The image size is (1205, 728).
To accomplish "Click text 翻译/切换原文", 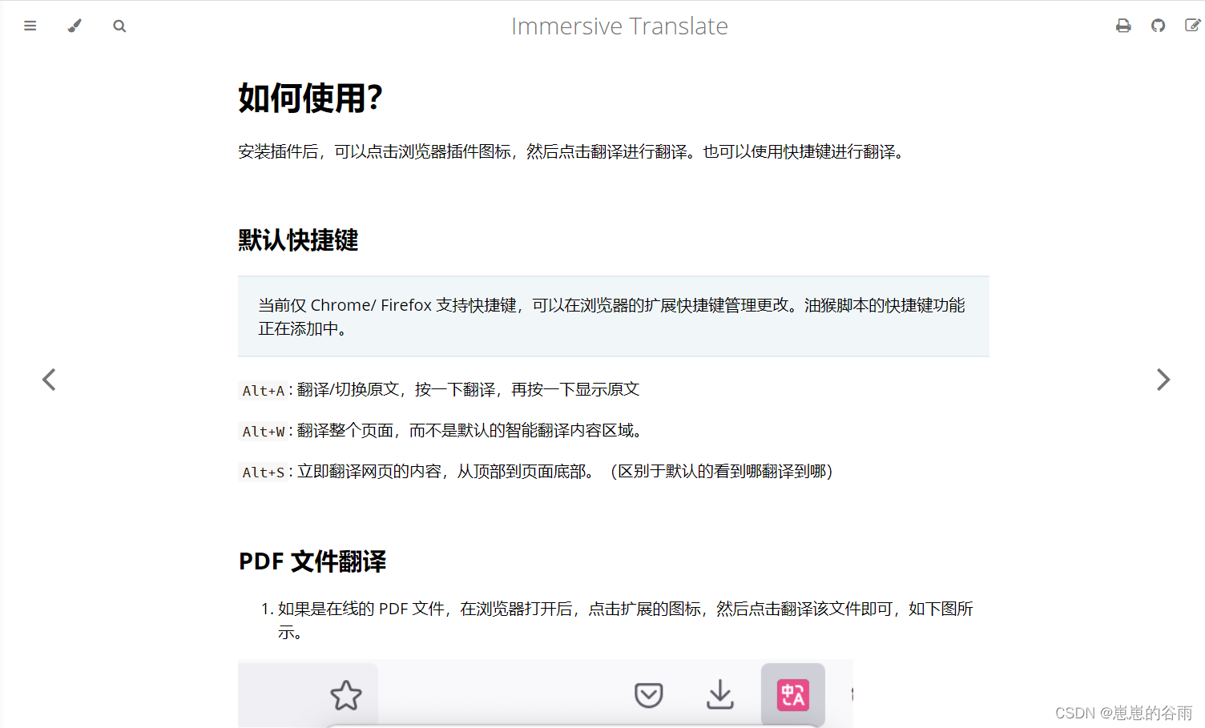I will 348,390.
